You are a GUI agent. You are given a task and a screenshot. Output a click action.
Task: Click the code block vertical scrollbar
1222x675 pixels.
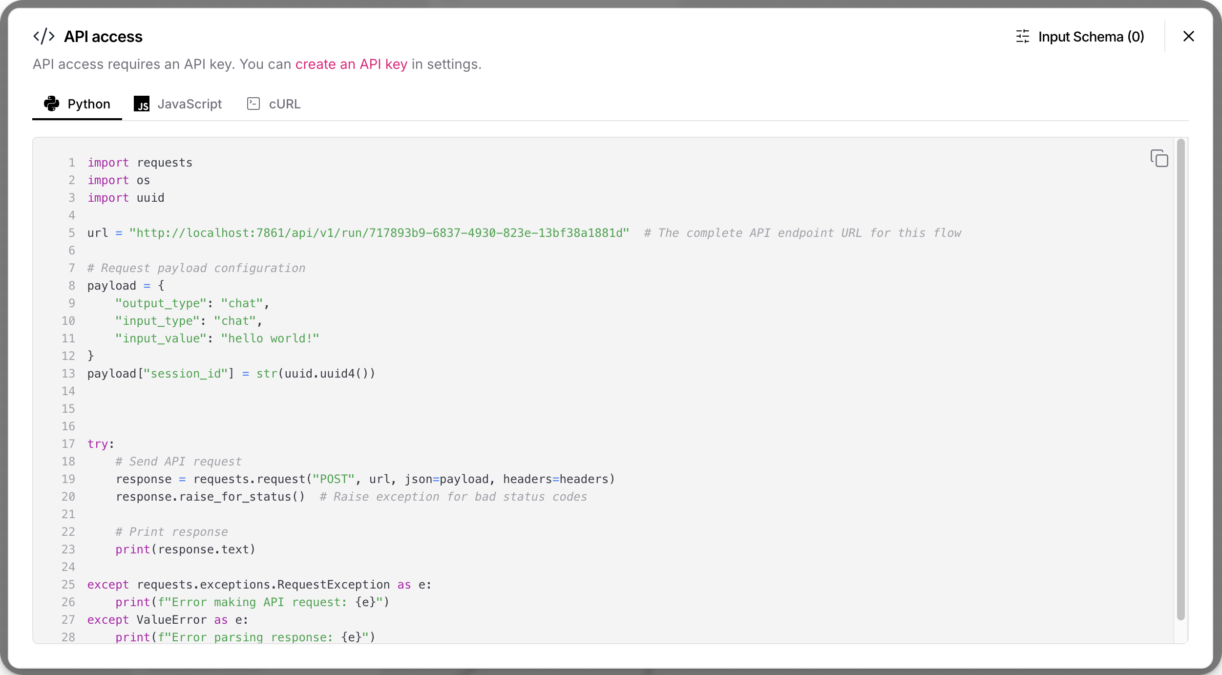coord(1180,379)
